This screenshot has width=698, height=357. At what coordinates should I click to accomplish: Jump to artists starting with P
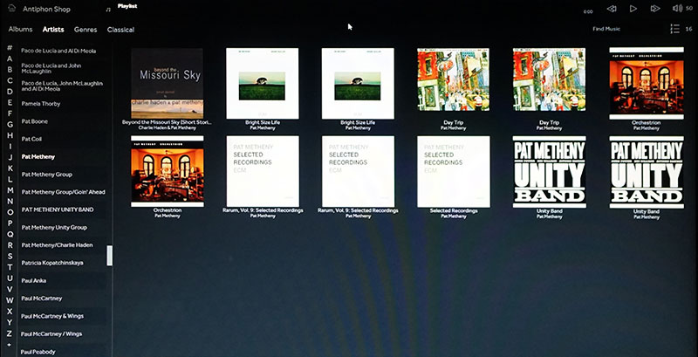click(x=10, y=223)
